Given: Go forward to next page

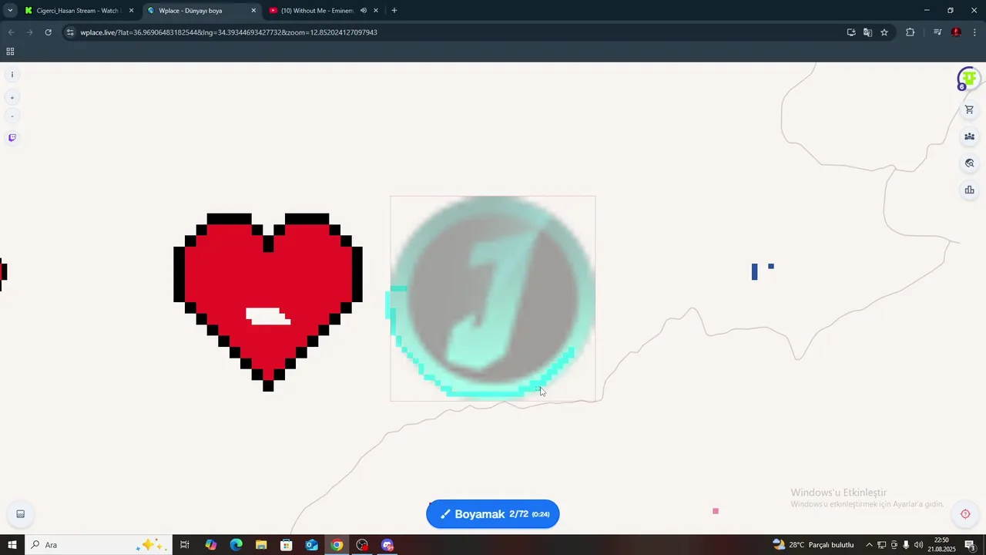Looking at the screenshot, I should [29, 32].
